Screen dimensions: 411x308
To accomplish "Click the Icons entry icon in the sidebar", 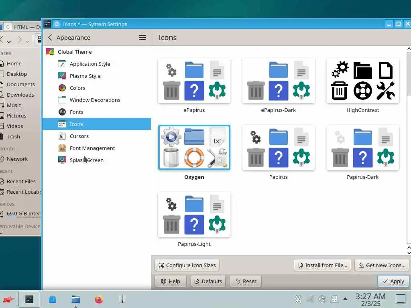I will pos(62,124).
